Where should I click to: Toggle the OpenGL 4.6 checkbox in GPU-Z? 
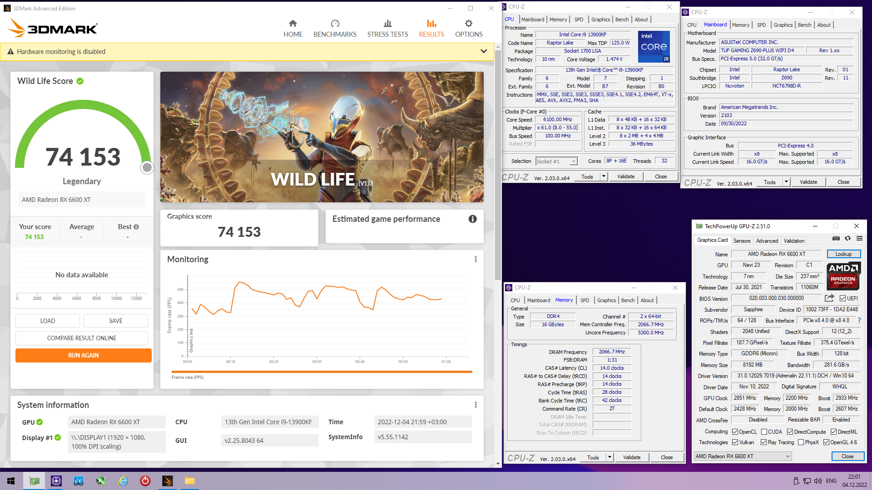coord(826,442)
